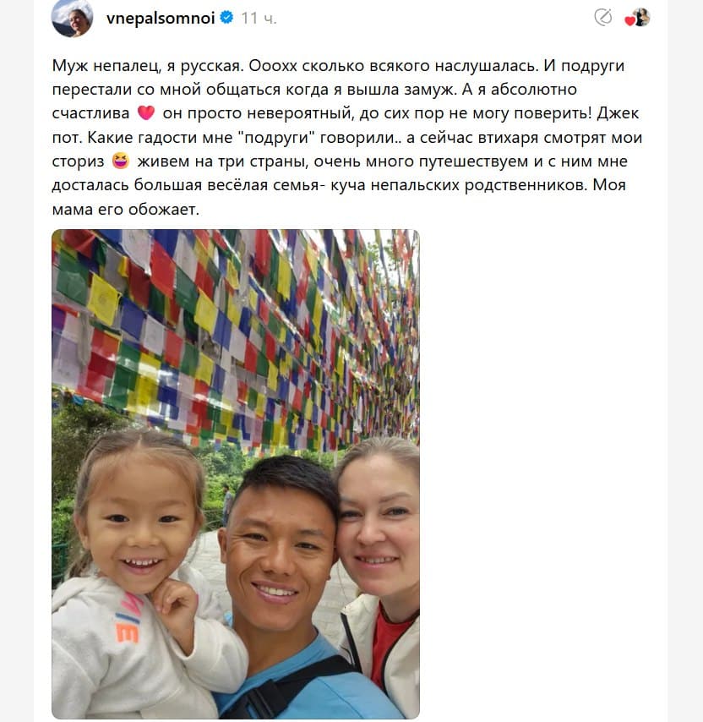Open the attached family photo
Viewport: 703px width, 722px height.
pyautogui.click(x=236, y=474)
